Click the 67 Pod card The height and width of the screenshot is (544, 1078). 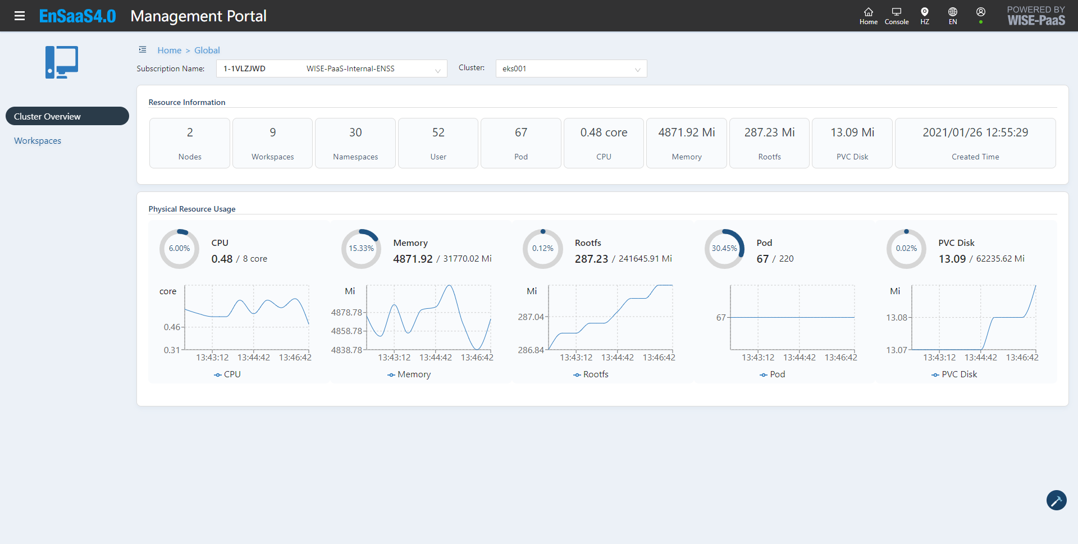point(521,143)
